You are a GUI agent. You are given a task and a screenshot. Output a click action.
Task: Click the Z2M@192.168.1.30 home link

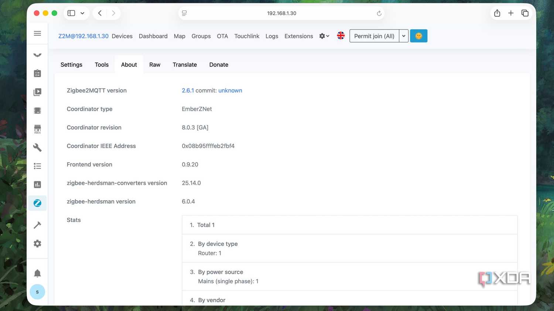click(x=83, y=36)
